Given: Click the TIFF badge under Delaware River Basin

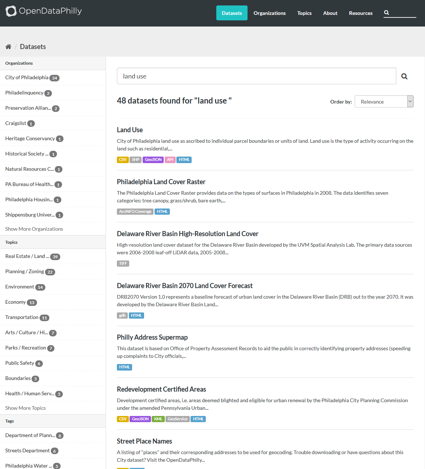Looking at the screenshot, I should [x=123, y=264].
